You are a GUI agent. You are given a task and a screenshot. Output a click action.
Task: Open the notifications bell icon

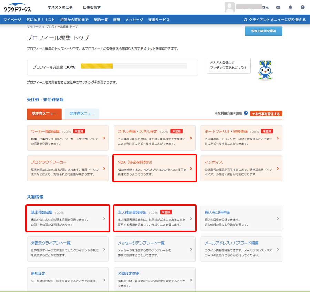[x=290, y=7]
